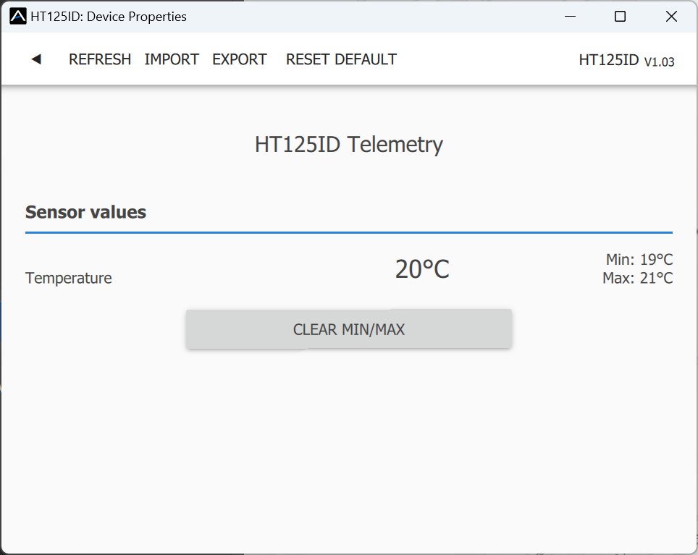Click the Max: 21°C value

[638, 277]
